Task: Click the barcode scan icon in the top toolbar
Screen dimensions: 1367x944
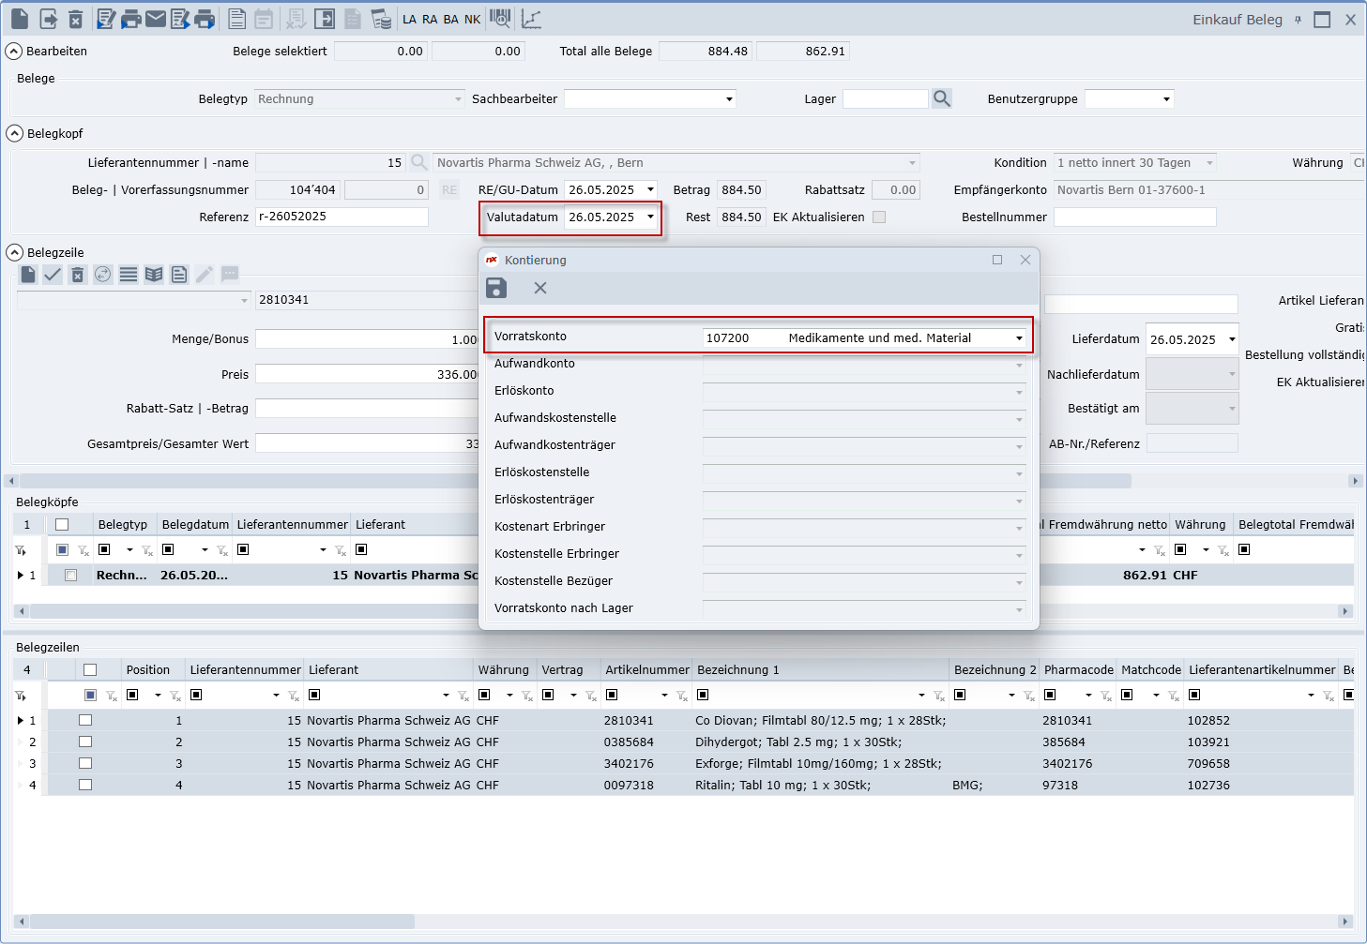Action: pos(501,19)
